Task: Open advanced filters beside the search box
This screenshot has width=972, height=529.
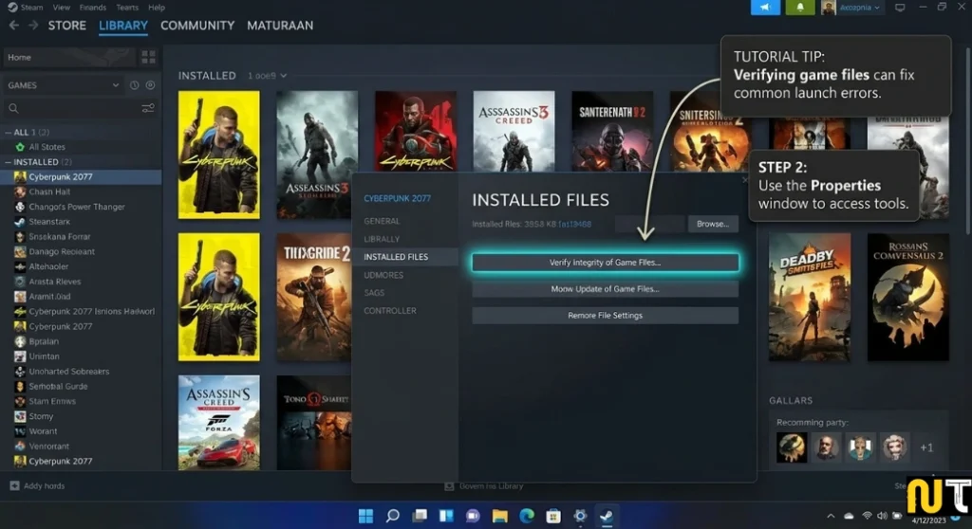Action: [x=147, y=108]
